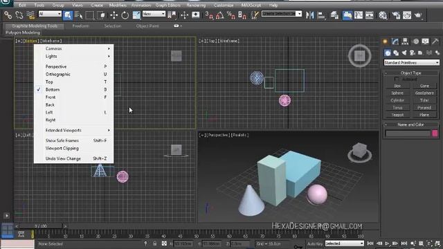Toggle Window/Crossing selection icon
Screen dimensions: 443x249
[101, 15]
